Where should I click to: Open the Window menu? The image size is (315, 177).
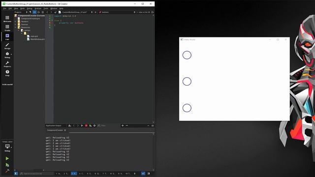(x=54, y=8)
